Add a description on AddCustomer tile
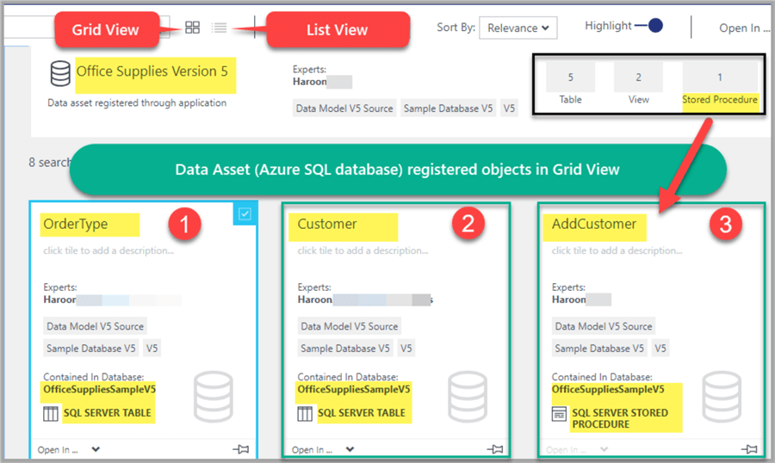Image resolution: width=775 pixels, height=463 pixels. pyautogui.click(x=617, y=250)
